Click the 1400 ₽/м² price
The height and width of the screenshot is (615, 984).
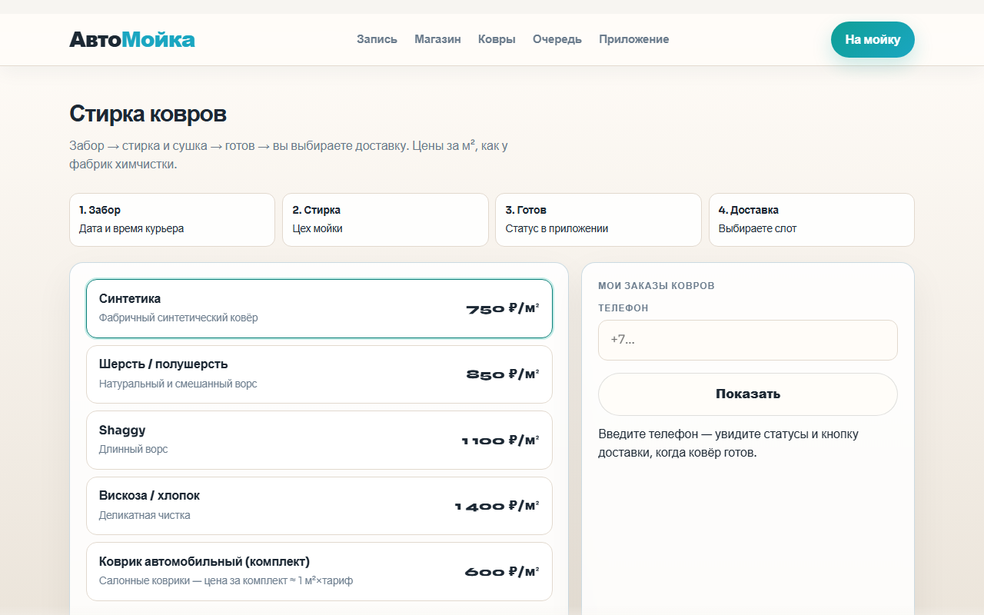[497, 506]
